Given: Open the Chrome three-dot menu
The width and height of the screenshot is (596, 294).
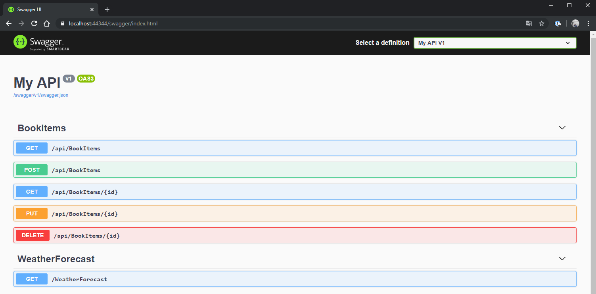Looking at the screenshot, I should pyautogui.click(x=588, y=23).
